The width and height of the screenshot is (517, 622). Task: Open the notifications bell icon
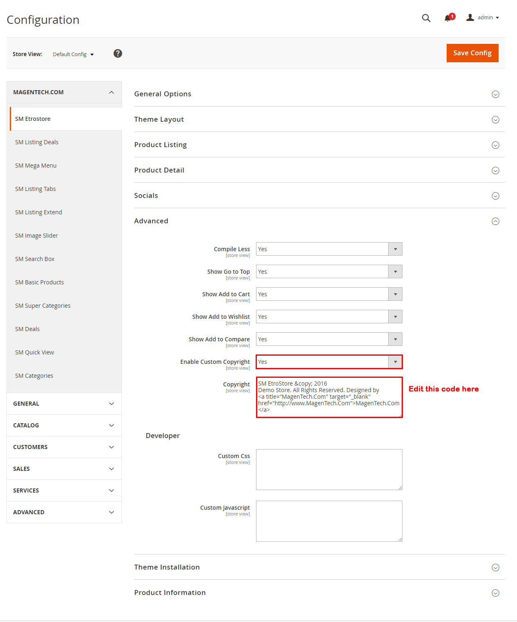point(448,18)
